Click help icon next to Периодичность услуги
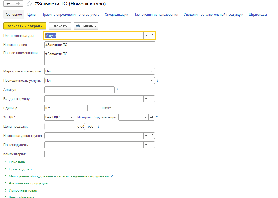This screenshot has width=278, height=198. (158, 80)
